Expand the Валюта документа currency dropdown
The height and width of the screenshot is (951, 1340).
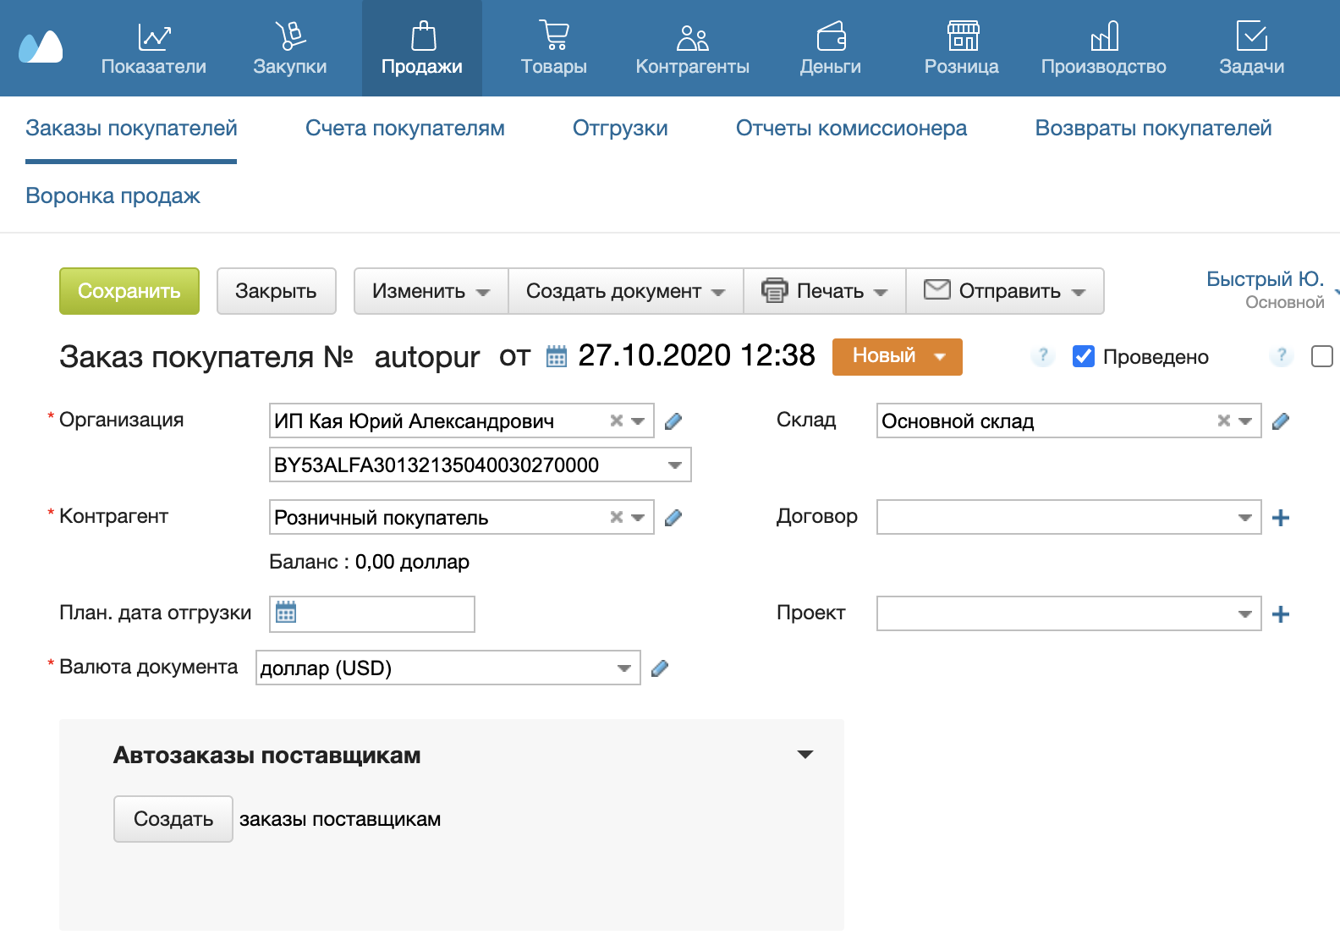624,668
